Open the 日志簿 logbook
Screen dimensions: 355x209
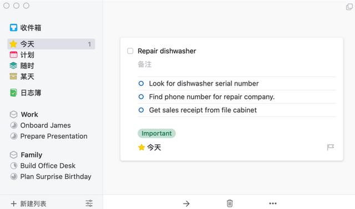[26, 93]
